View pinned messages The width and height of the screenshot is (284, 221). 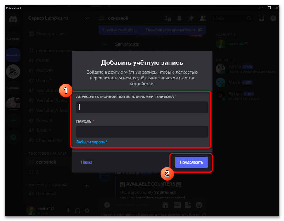coord(191,18)
